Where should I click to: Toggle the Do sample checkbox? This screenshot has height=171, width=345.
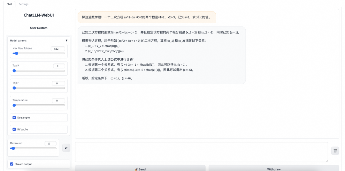click(x=14, y=118)
